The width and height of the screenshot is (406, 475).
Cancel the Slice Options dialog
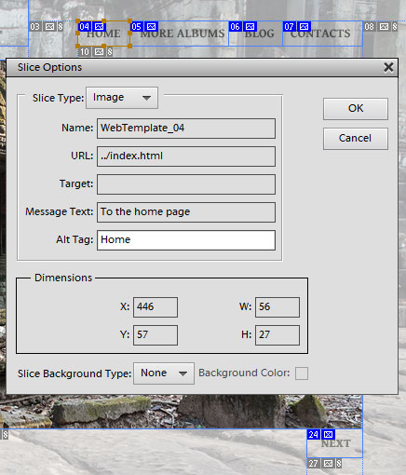coord(356,139)
